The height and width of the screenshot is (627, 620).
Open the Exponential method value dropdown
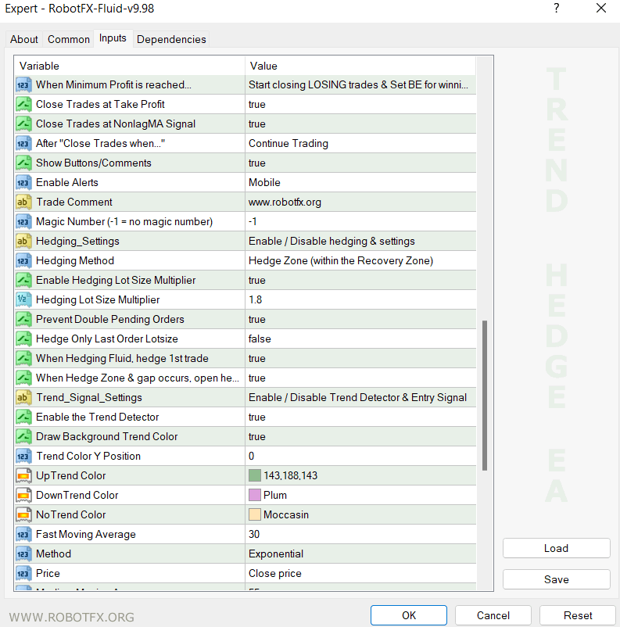pyautogui.click(x=360, y=554)
